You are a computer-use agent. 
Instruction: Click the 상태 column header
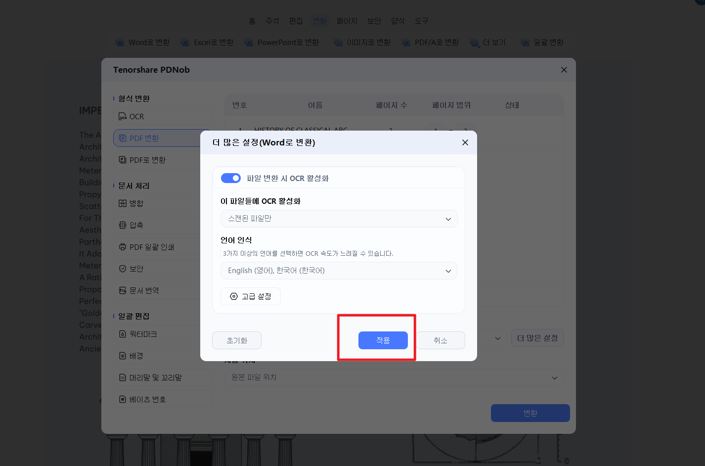click(x=512, y=105)
